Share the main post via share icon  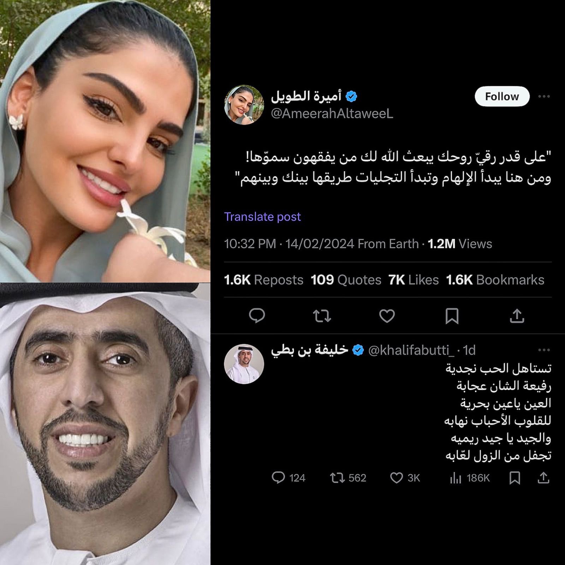(x=517, y=316)
